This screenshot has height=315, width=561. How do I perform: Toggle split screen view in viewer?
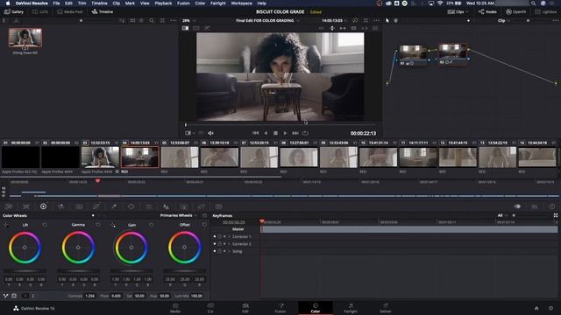pyautogui.click(x=196, y=28)
